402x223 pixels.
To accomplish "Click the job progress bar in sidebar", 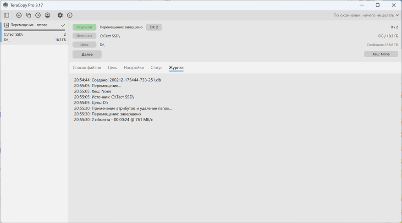I will tap(34, 30).
